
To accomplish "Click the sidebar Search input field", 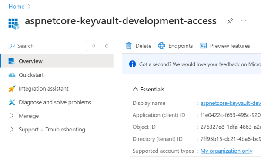I will [47, 46].
